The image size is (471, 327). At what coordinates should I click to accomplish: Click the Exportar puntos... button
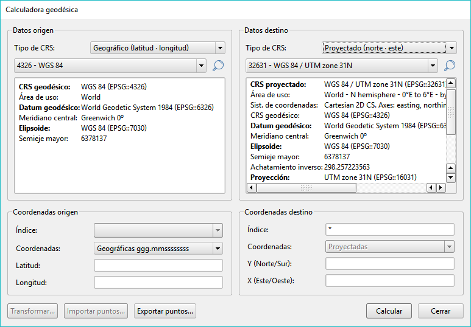pyautogui.click(x=165, y=311)
